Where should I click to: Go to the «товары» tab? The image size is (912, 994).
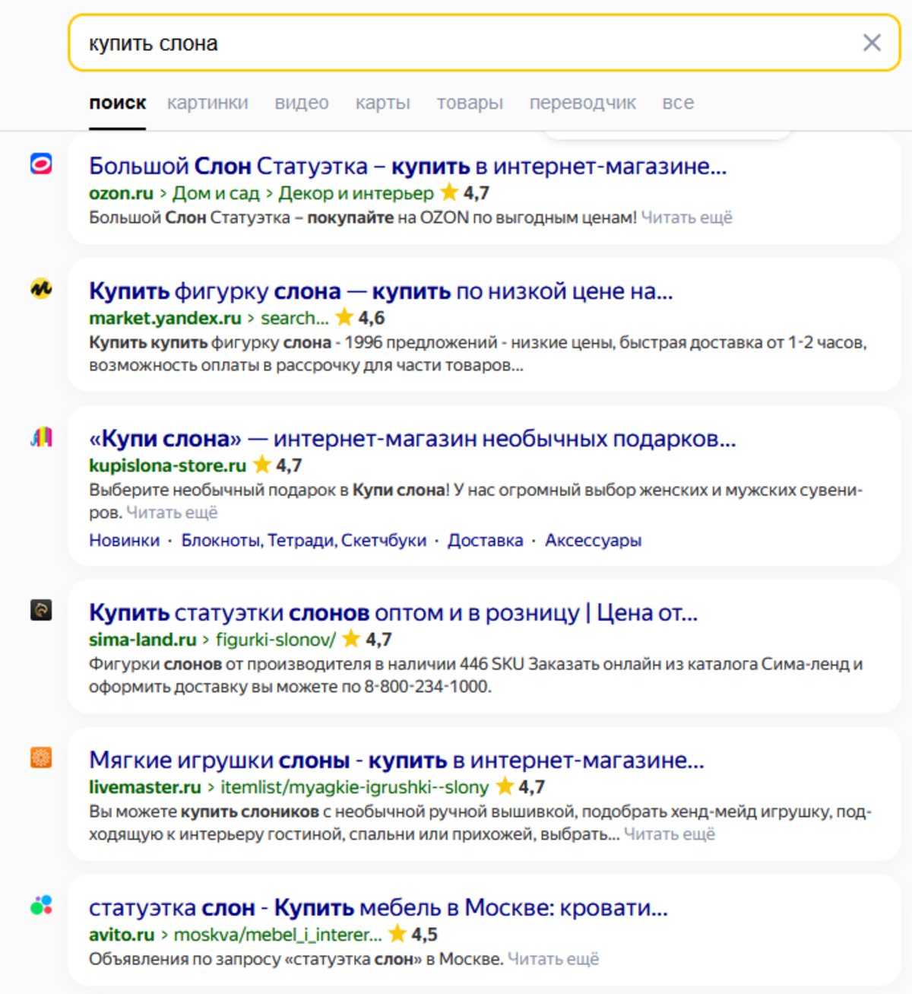[x=470, y=103]
